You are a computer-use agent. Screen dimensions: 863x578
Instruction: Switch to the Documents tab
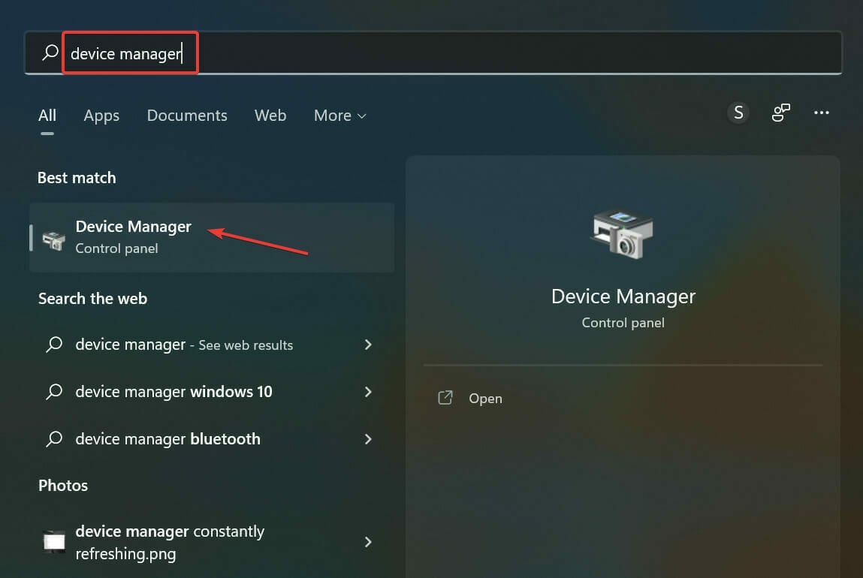187,116
